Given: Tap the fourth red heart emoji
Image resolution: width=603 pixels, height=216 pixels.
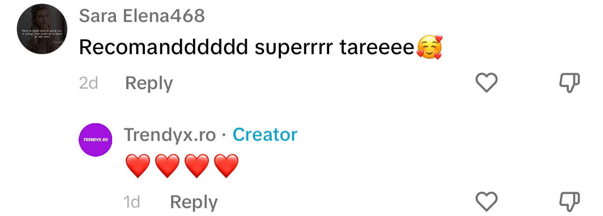Looking at the screenshot, I should [226, 166].
